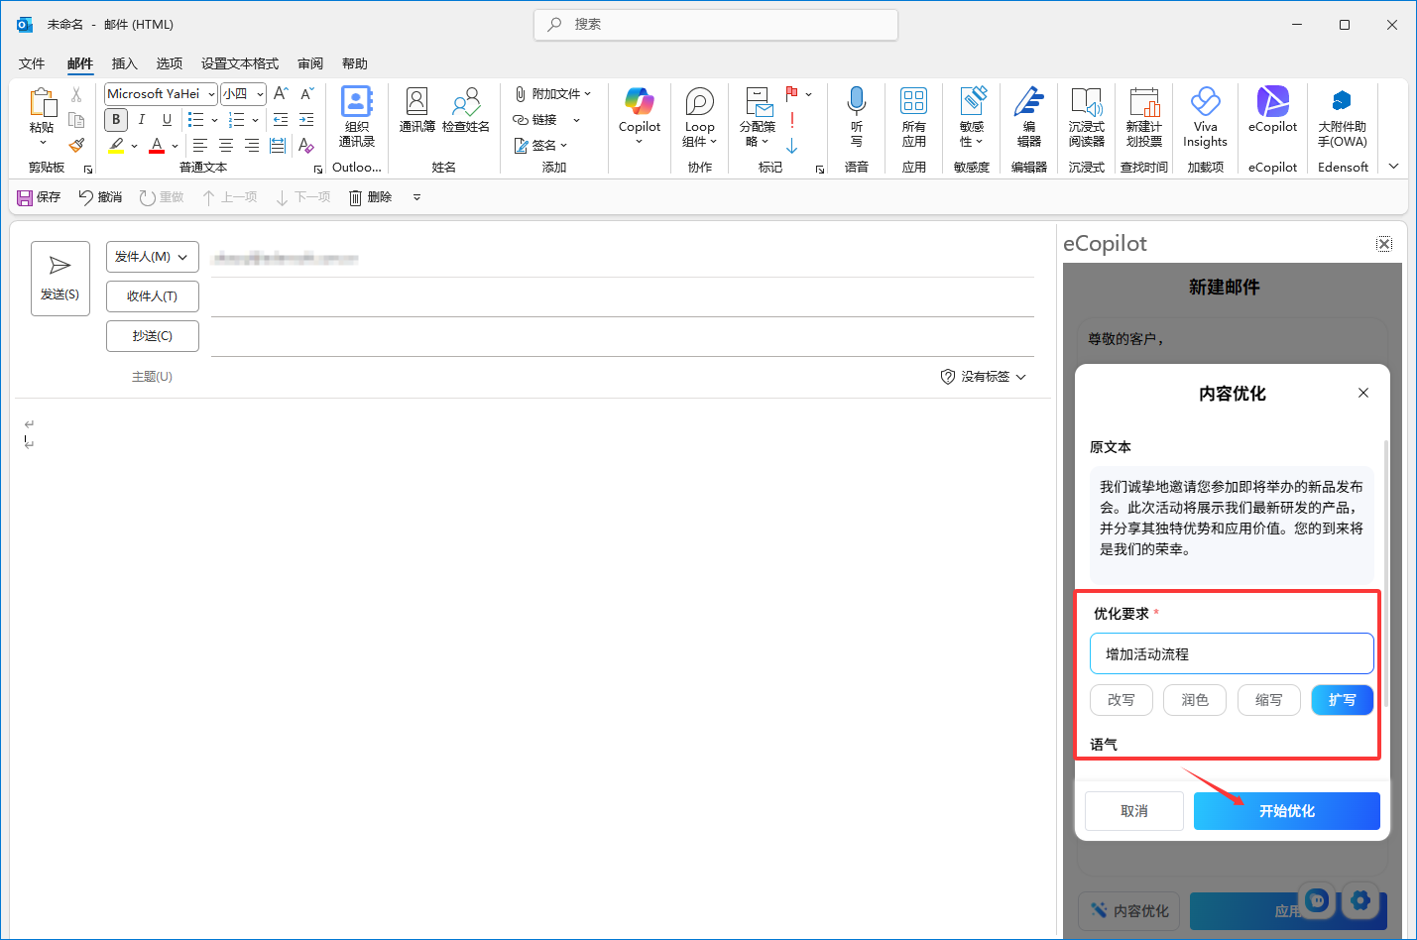Open the 插入 ribbon tab
1417x940 pixels.
[124, 63]
